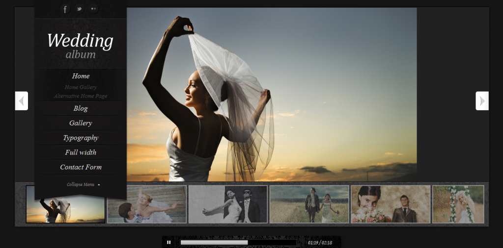Open Alternative Home Page submenu link
The image size is (503, 248).
81,96
